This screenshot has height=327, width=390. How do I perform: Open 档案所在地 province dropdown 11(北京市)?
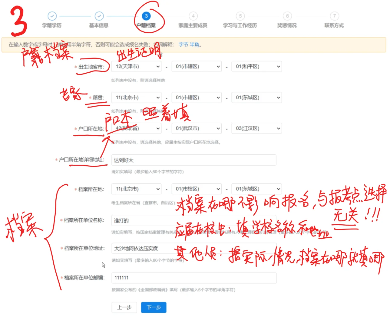(x=136, y=189)
